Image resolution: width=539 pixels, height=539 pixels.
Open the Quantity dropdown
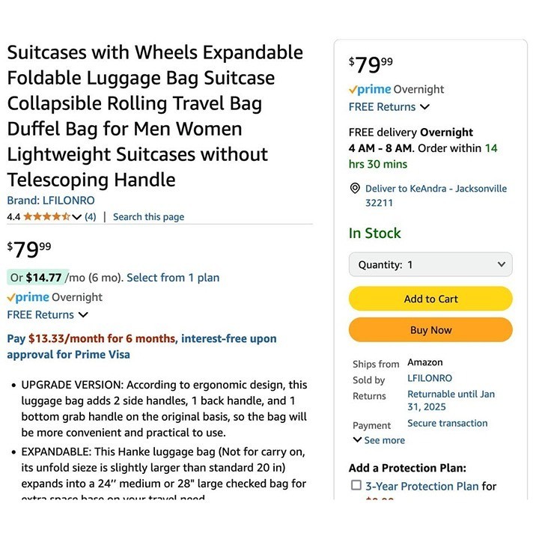[x=430, y=264]
